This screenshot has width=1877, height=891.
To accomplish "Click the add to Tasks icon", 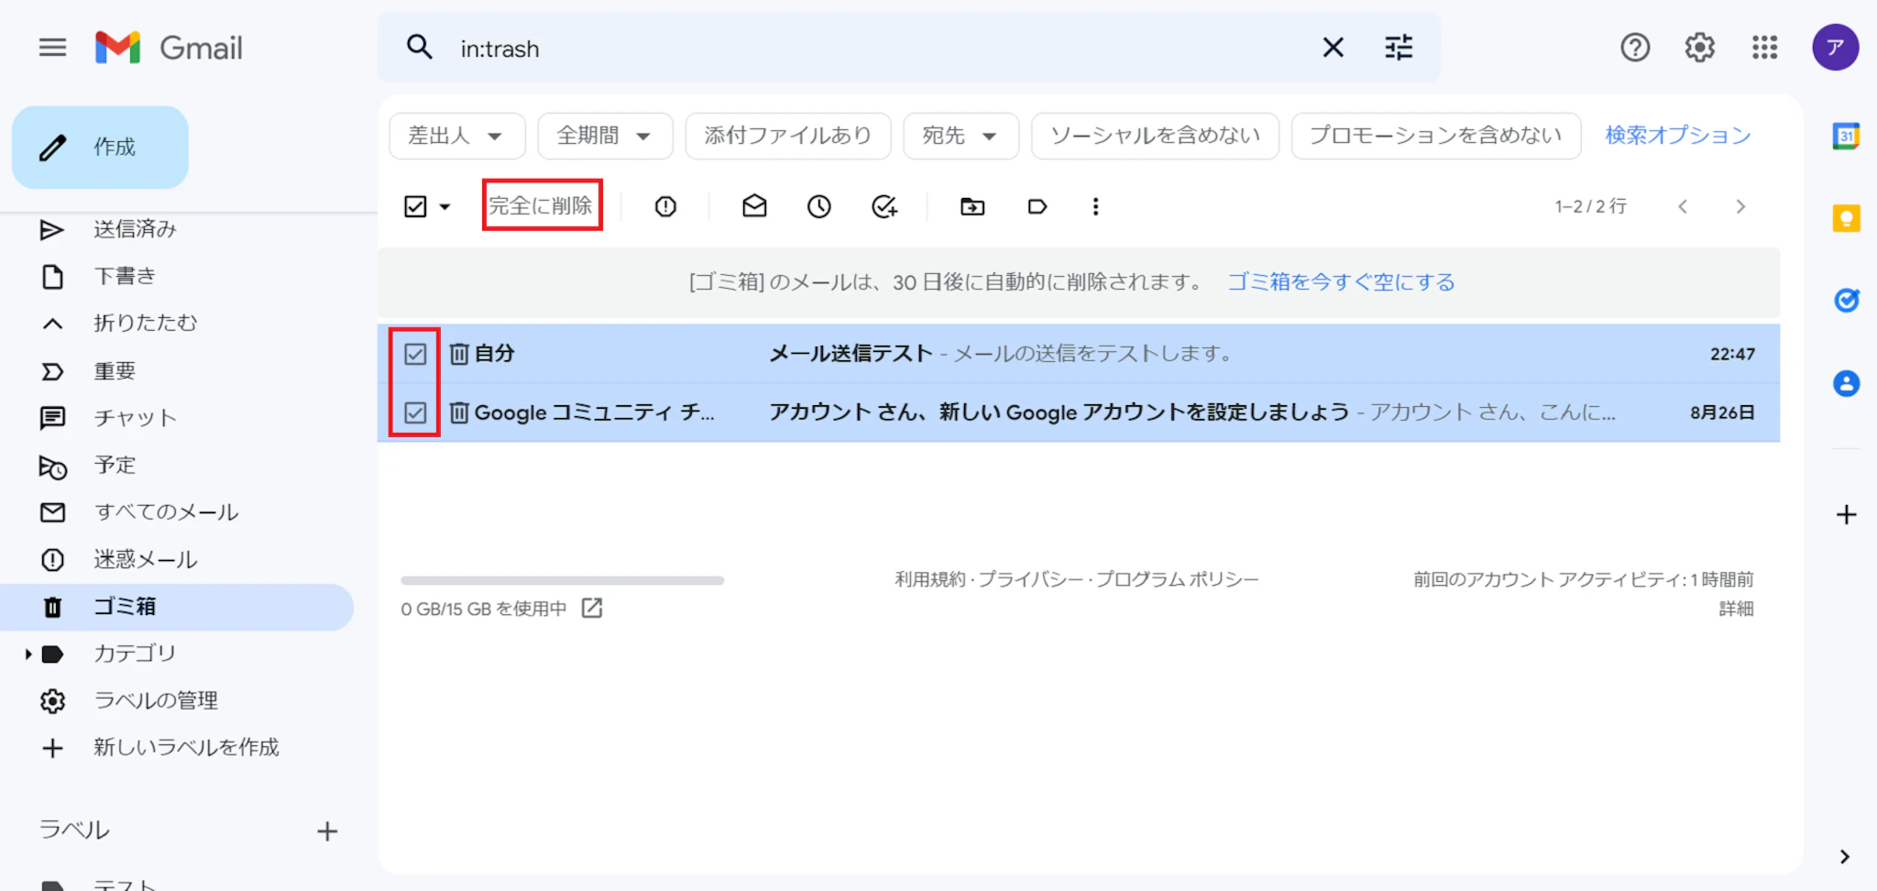I will click(x=884, y=206).
